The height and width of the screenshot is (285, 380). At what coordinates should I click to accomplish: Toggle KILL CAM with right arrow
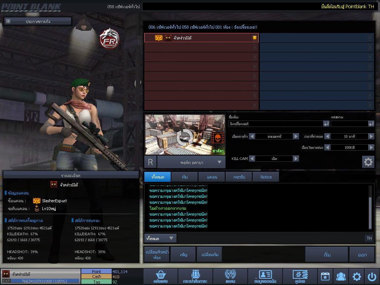pyautogui.click(x=296, y=158)
